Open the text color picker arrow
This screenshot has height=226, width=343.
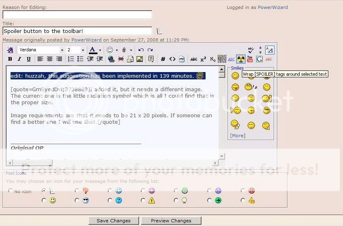click(x=100, y=50)
